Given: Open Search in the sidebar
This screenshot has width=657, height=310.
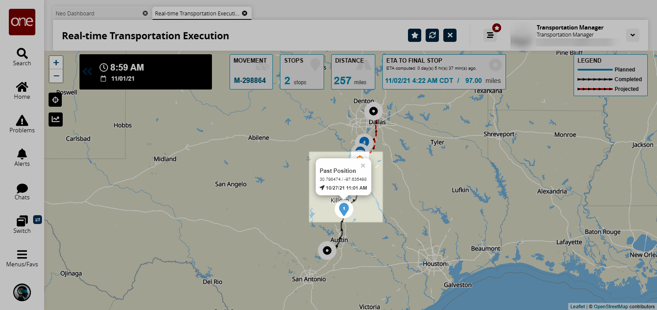Looking at the screenshot, I should (22, 57).
